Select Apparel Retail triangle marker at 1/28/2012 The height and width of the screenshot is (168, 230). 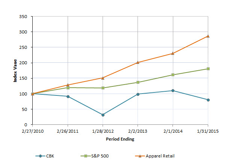tap(103, 78)
